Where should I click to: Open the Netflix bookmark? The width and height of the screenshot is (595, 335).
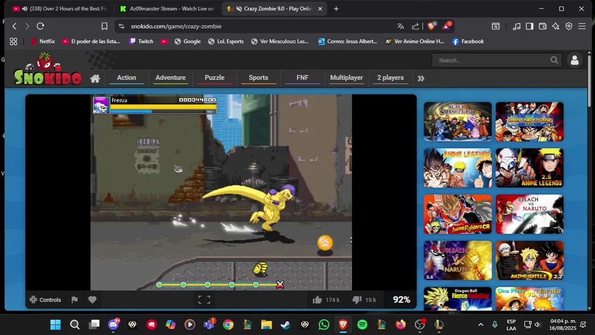tap(43, 41)
